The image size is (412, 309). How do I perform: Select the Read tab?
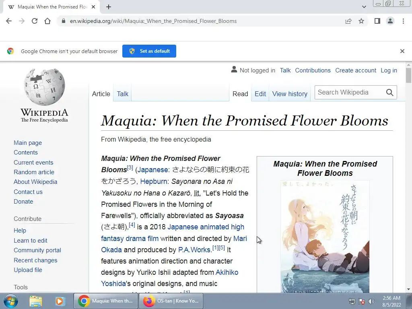click(x=240, y=94)
